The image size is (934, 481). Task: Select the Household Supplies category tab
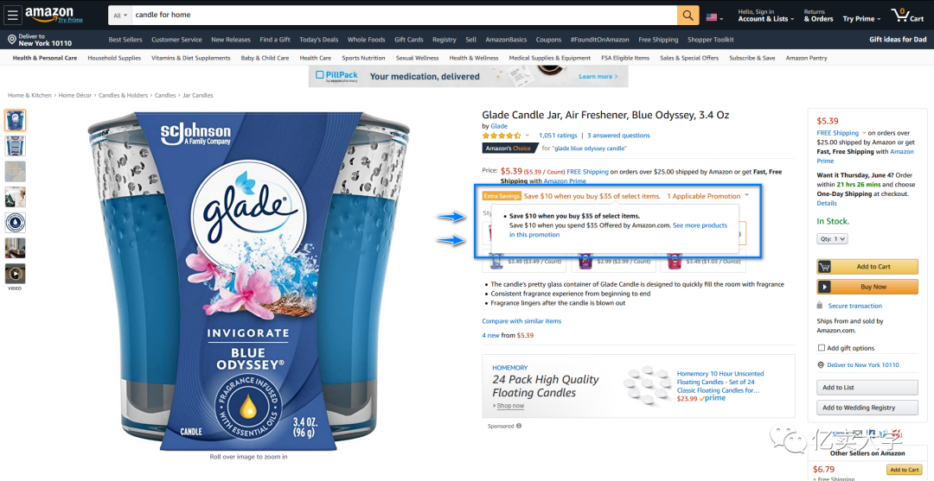pos(114,58)
